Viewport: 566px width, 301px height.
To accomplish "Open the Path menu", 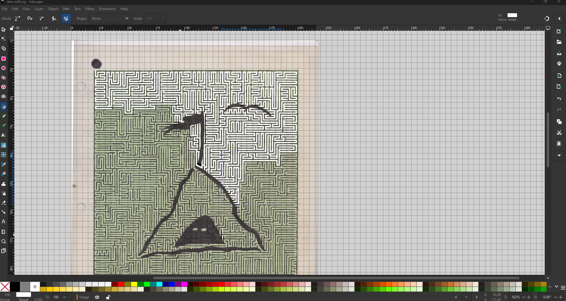I will click(x=66, y=9).
